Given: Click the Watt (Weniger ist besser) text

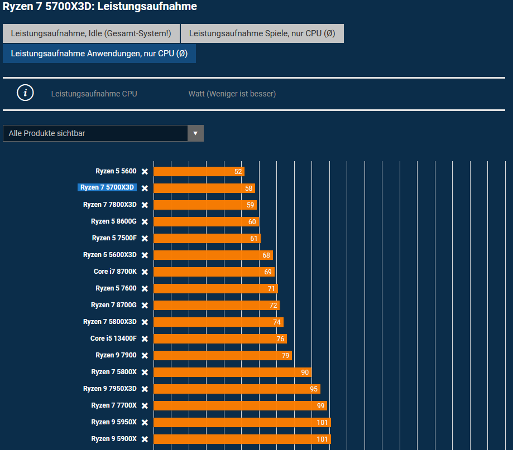Looking at the screenshot, I should click(x=232, y=94).
